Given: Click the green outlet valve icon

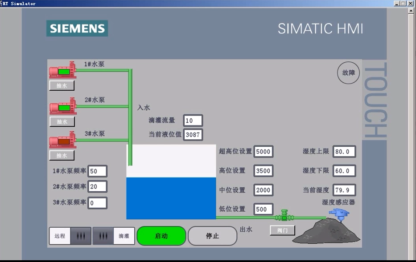Looking at the screenshot, I should 284,215.
